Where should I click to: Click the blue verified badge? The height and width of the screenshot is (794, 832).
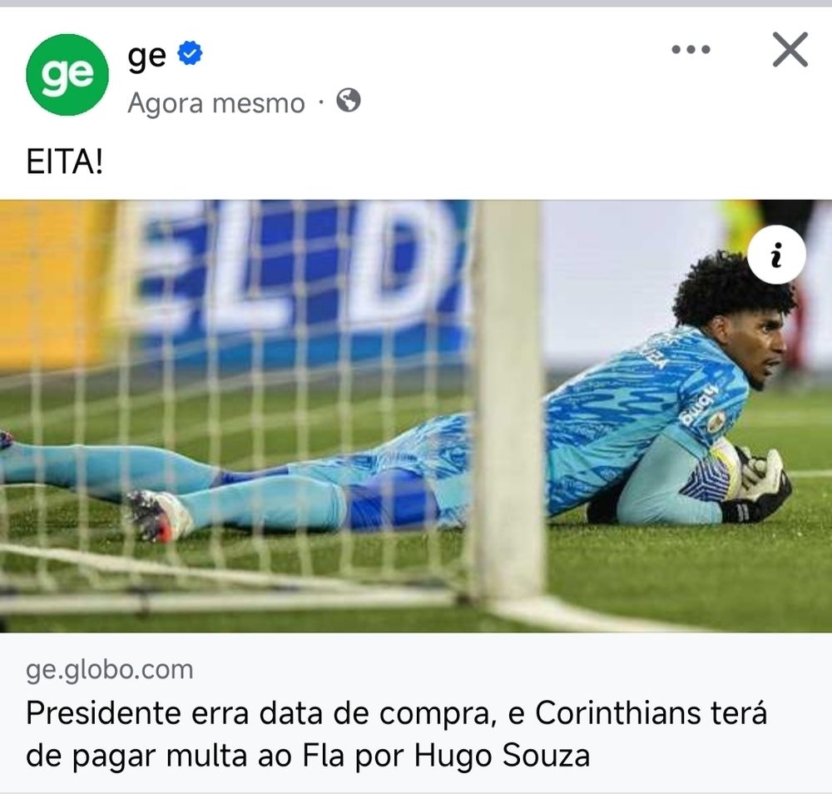(x=190, y=53)
